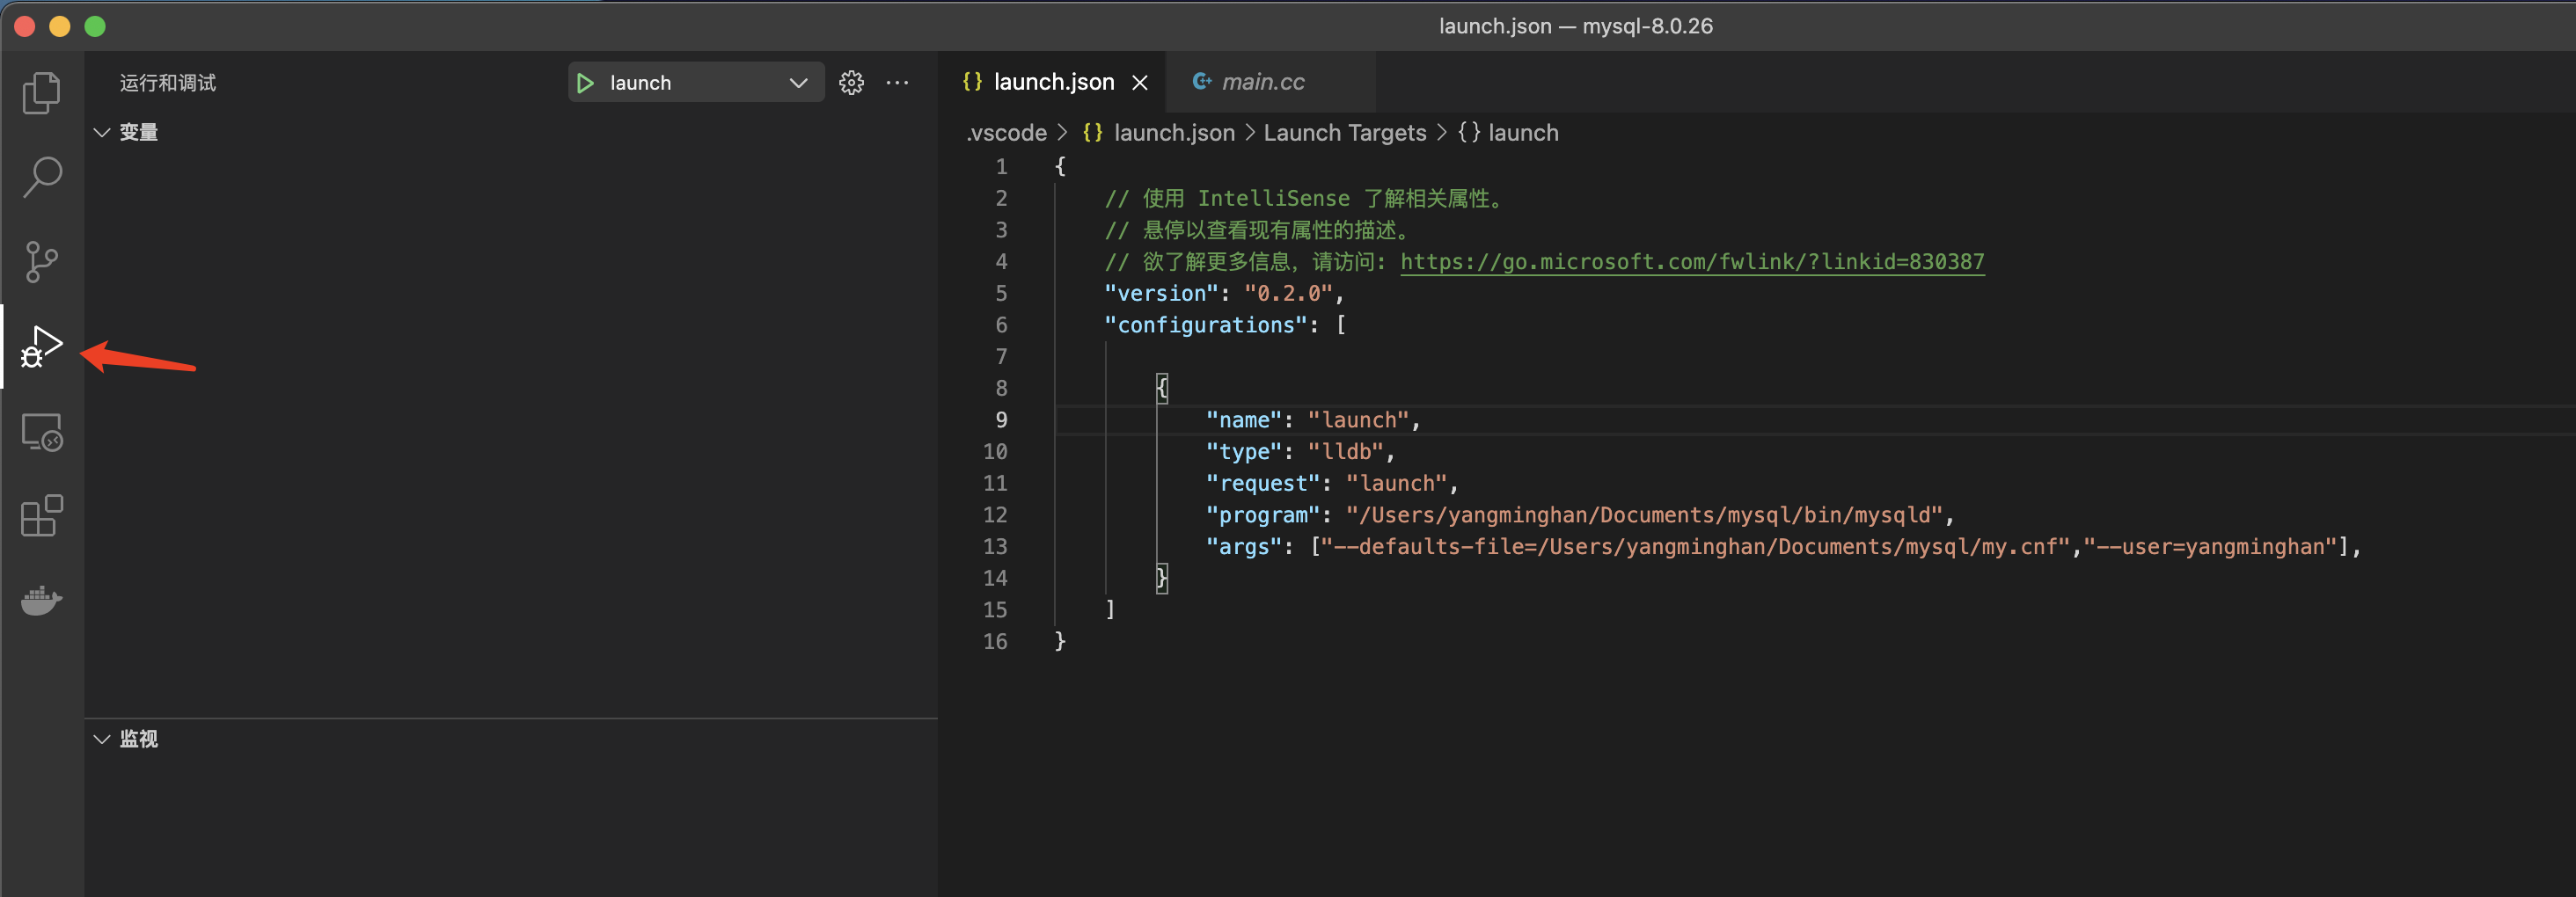
Task: Open the Explorer view in activity bar
Action: click(x=42, y=93)
